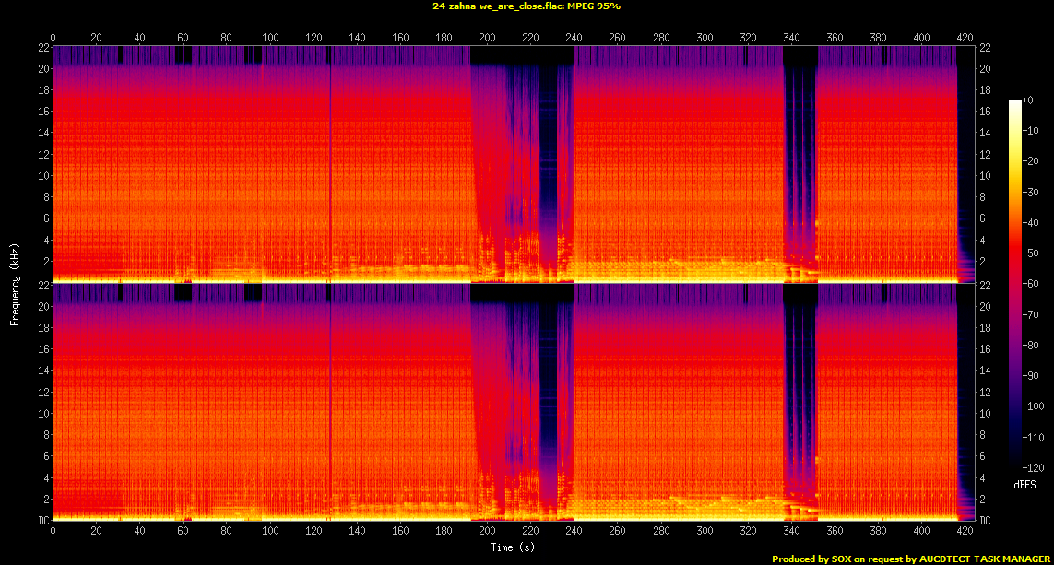Select the '-90' value on color scale
Screen dimensions: 1054x565
[1030, 376]
